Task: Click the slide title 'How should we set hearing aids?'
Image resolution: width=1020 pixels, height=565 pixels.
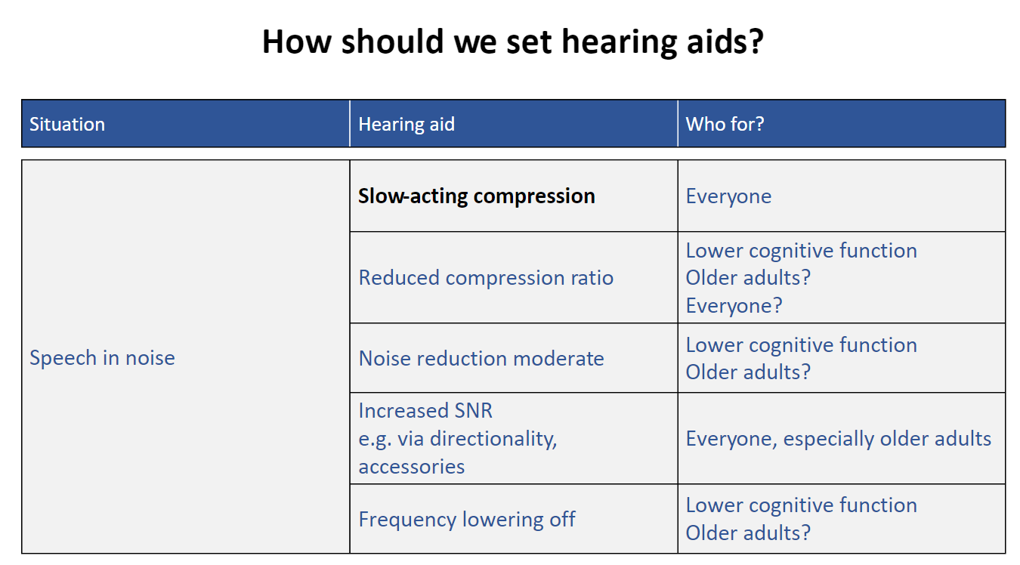Action: [512, 41]
